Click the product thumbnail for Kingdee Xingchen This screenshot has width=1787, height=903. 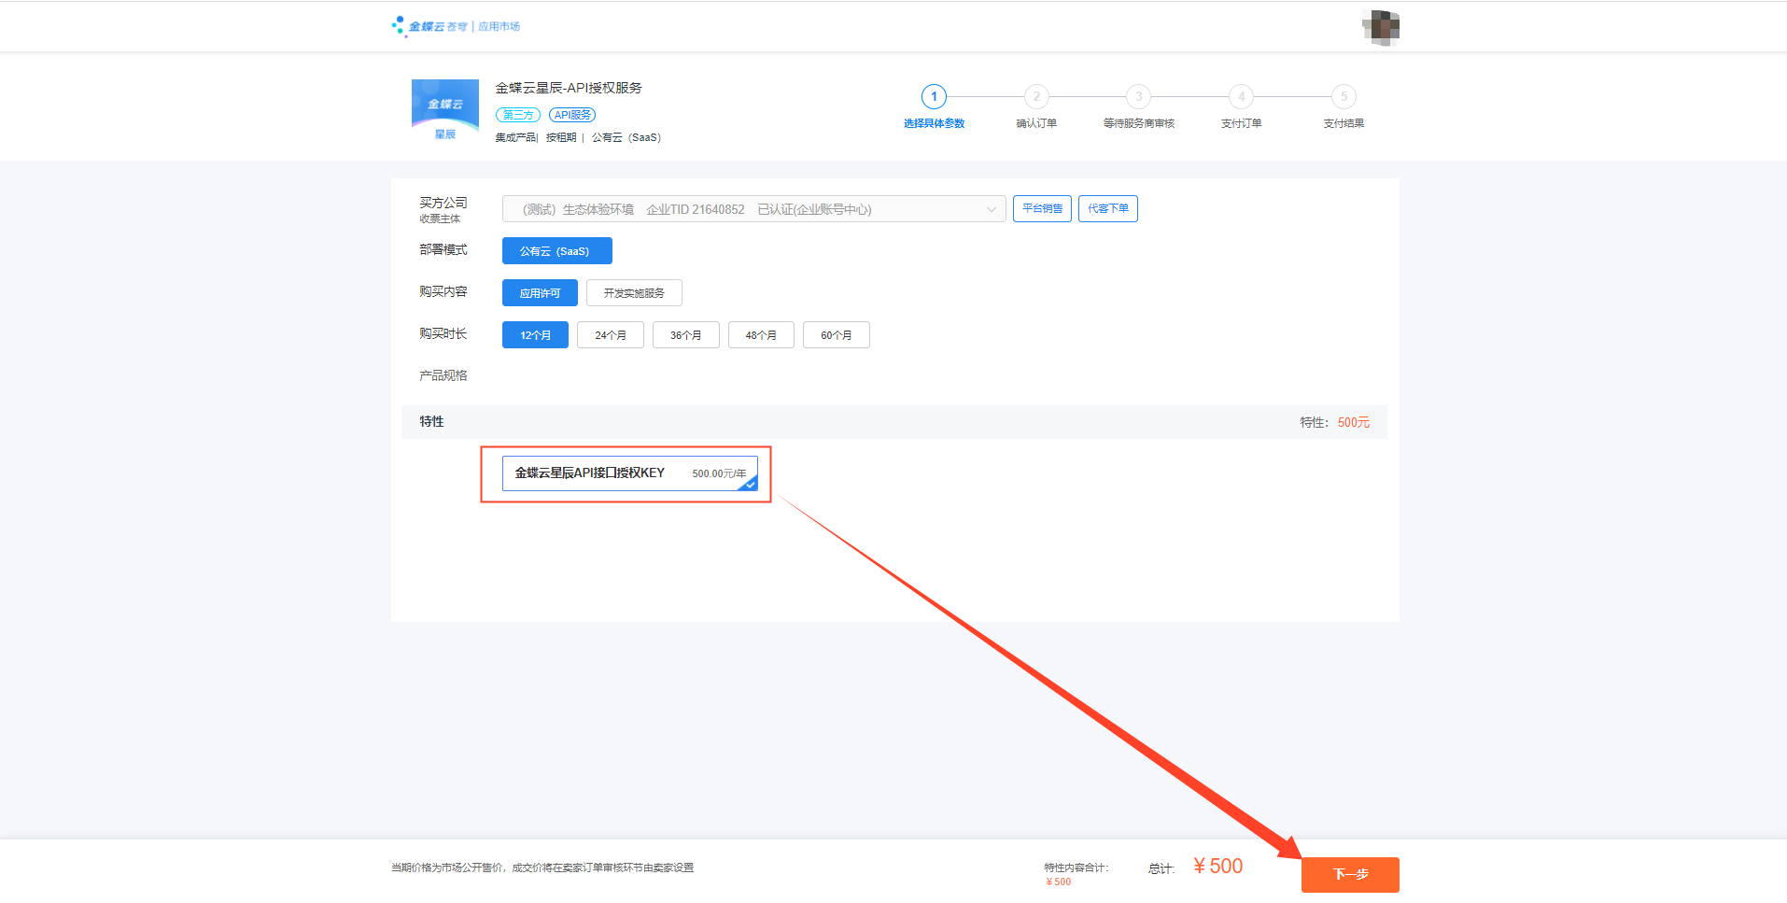(x=444, y=111)
